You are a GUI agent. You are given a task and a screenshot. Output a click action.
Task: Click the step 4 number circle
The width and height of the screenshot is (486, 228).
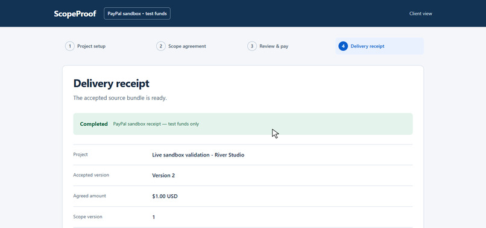(x=343, y=46)
